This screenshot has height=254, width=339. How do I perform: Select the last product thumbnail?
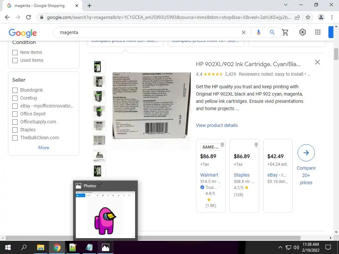point(99,171)
